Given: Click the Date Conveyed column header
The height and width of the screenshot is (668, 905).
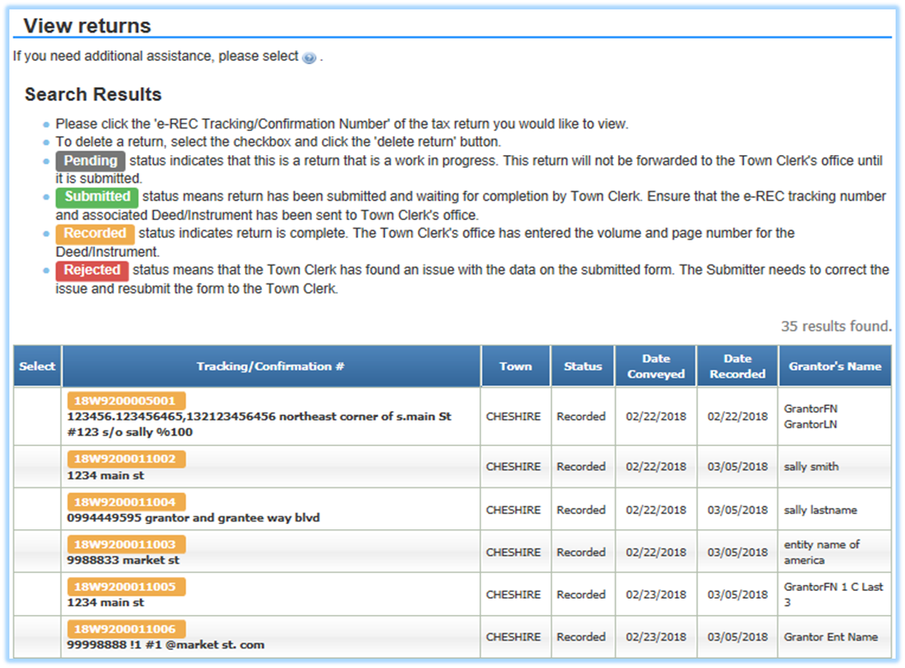Looking at the screenshot, I should [656, 367].
